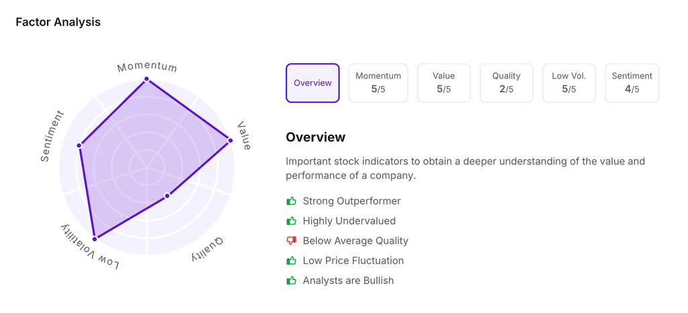Click thumbs-up icon beside Highly Undervalued
688x313 pixels.
coord(291,221)
